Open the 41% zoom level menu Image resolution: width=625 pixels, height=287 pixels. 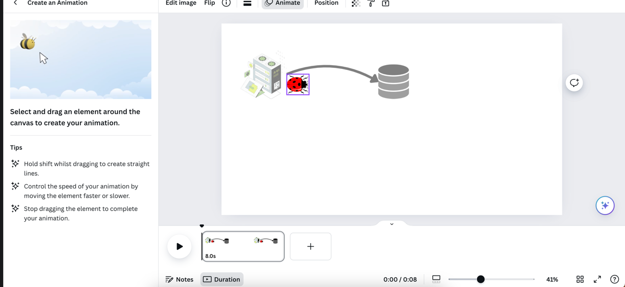552,280
